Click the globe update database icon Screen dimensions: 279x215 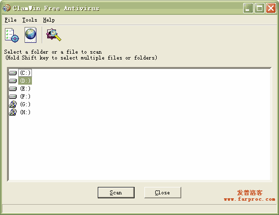[x=30, y=35]
